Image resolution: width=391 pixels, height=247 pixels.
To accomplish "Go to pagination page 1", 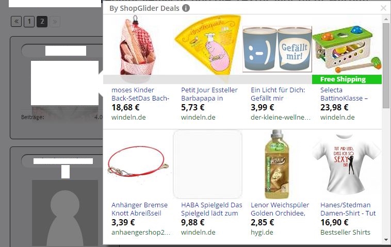I will (x=29, y=22).
